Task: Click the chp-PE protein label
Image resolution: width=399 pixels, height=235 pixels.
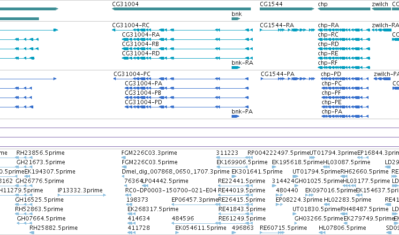Action: (331, 102)
